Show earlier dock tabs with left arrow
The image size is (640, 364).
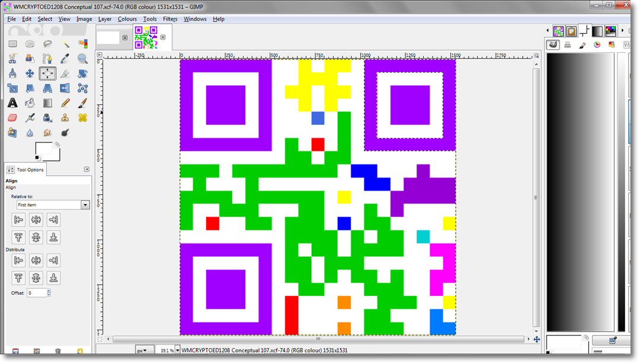point(548,31)
